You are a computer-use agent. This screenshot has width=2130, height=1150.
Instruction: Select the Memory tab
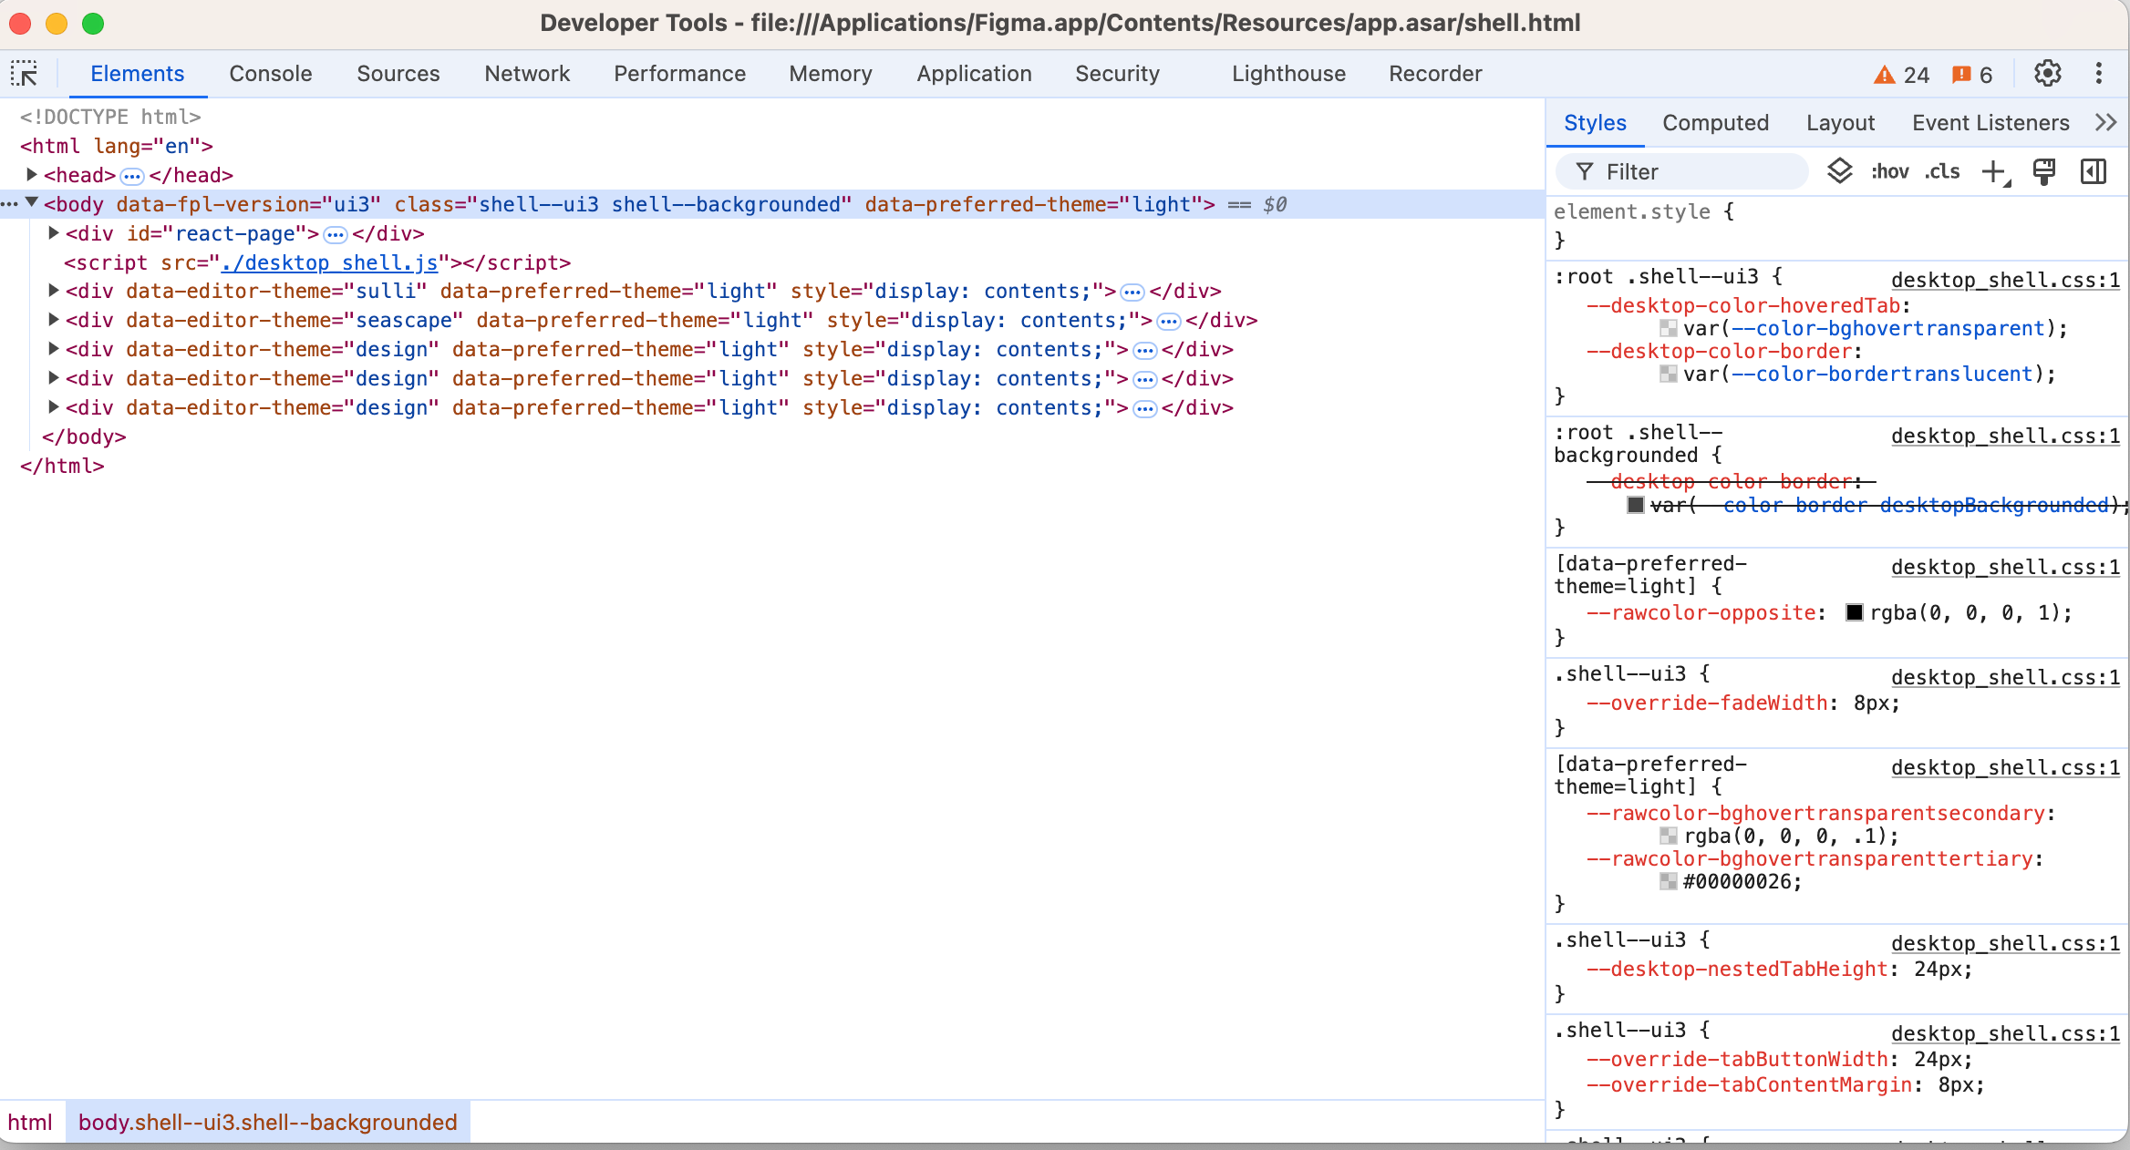point(831,74)
